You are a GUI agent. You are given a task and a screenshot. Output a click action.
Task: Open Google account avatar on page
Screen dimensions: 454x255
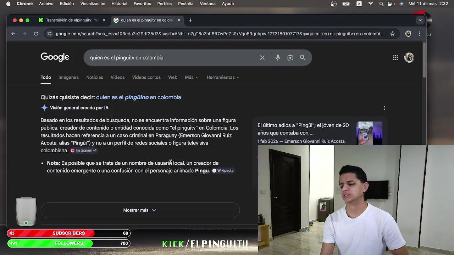[409, 58]
